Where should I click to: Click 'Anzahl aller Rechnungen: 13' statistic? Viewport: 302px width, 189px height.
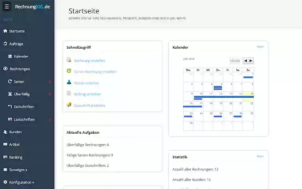point(195,169)
